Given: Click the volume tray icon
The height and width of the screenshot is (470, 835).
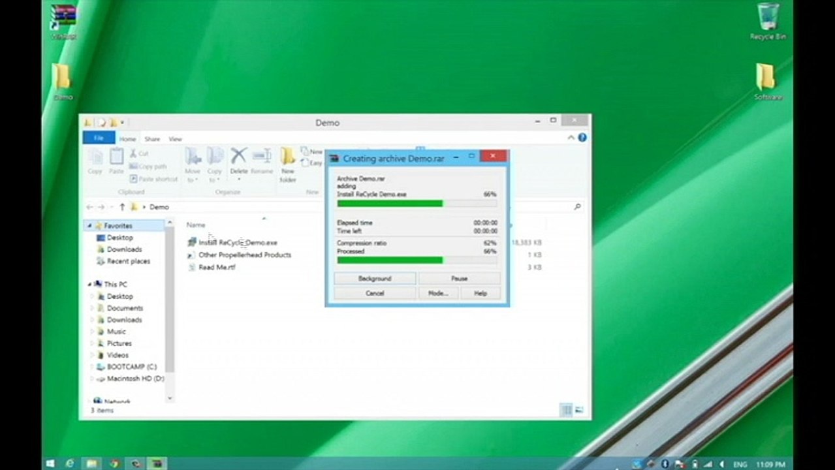Looking at the screenshot, I should tap(721, 464).
